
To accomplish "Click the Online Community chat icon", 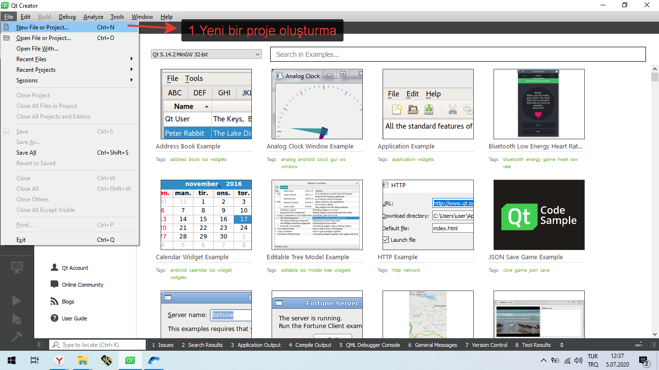I will [x=55, y=285].
